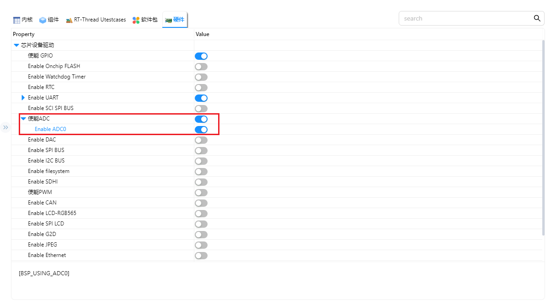This screenshot has height=304, width=556.
Task: Switch to the 软件包 tab
Action: point(145,20)
